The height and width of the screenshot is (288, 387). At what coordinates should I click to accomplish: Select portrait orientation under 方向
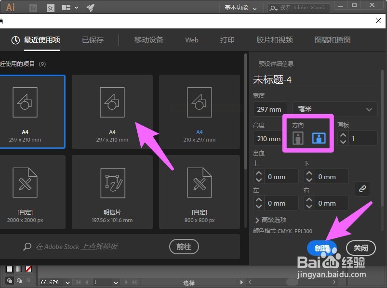coord(297,138)
